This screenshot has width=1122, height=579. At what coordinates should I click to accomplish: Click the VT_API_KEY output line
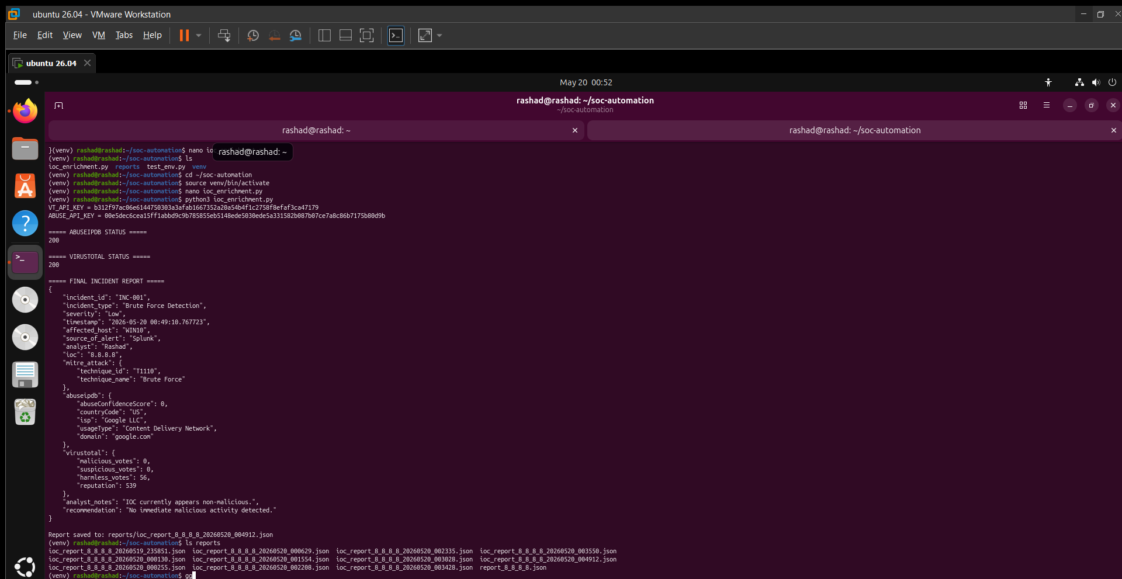183,207
